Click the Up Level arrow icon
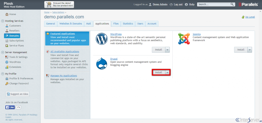Screen dimensions: 262x123 click(x=243, y=17)
